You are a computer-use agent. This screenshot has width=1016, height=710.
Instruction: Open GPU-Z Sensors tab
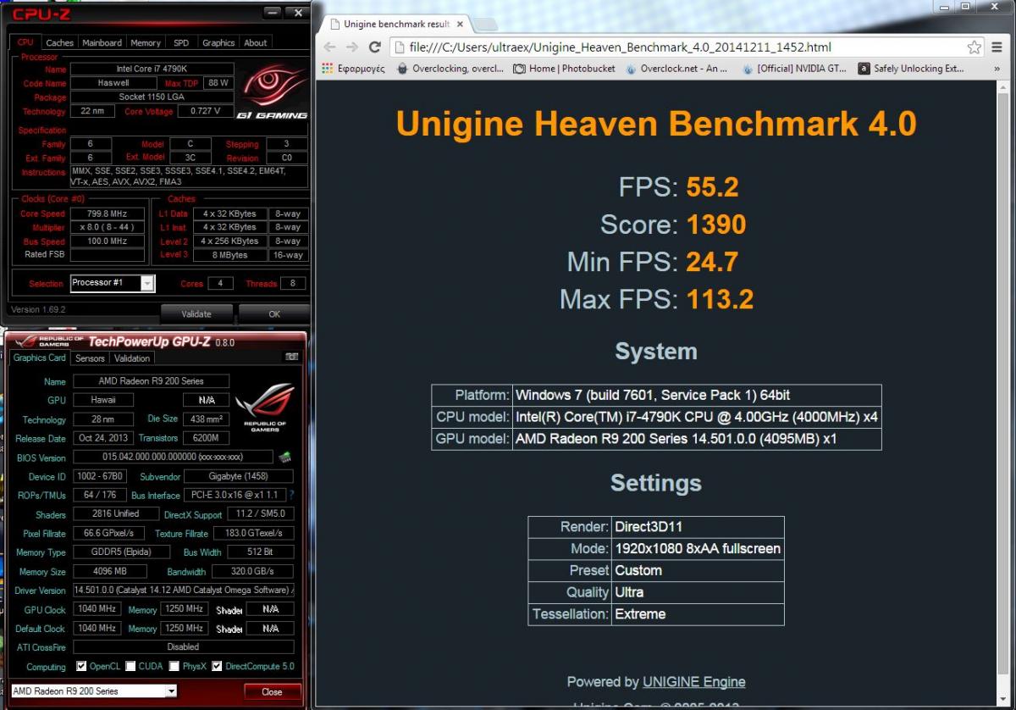90,358
